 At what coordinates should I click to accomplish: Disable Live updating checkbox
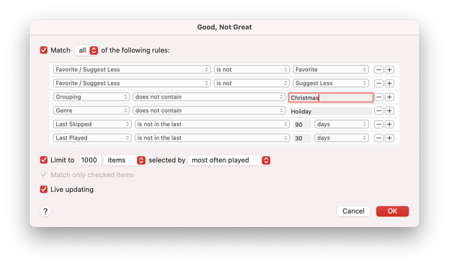[x=44, y=189]
